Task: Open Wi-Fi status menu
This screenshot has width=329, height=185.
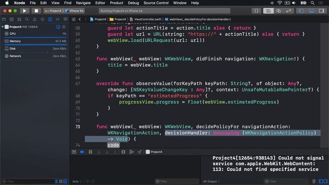Action: (280, 3)
